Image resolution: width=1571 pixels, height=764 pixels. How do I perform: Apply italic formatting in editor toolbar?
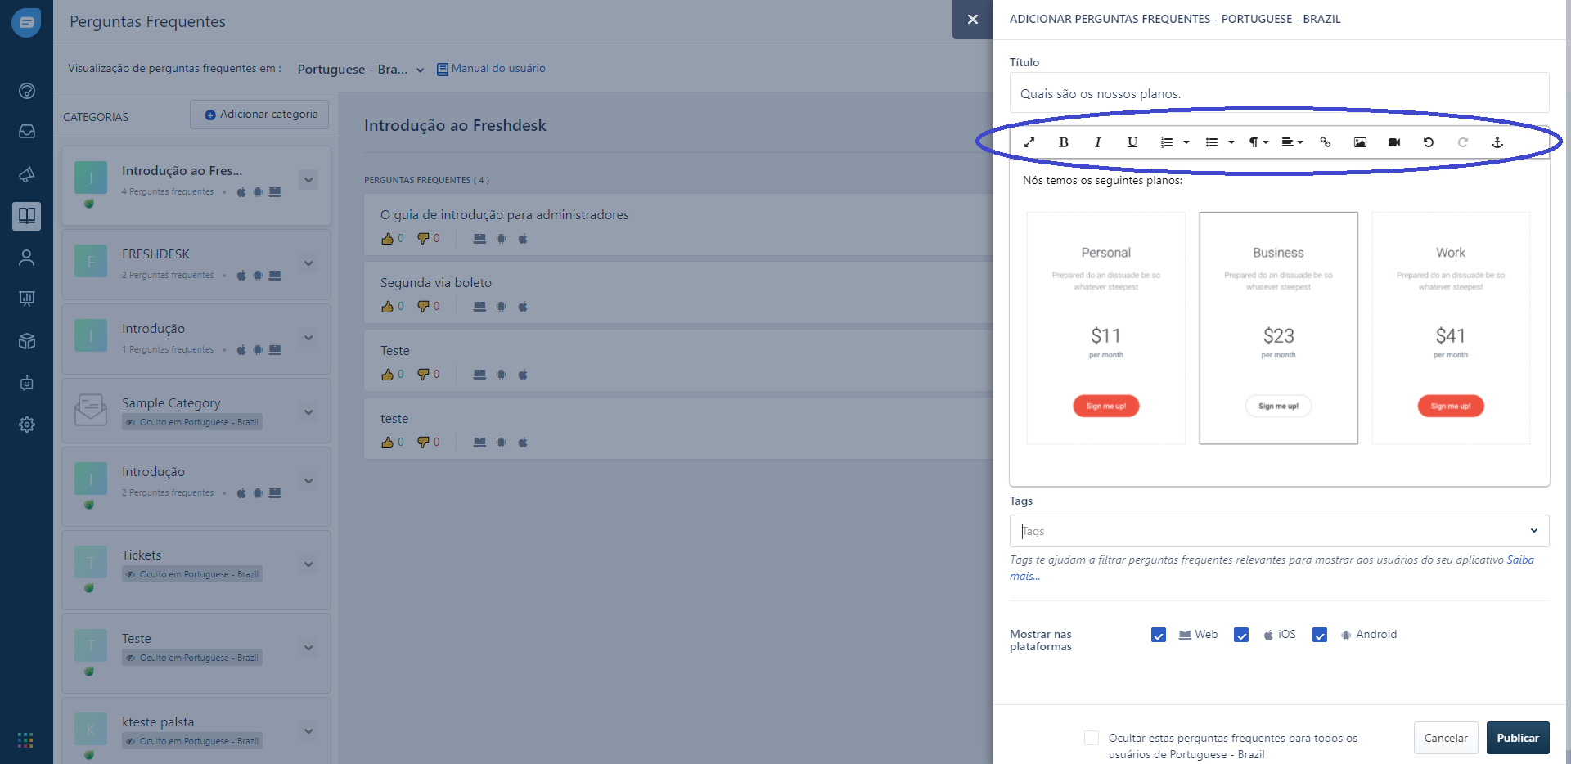[1098, 142]
